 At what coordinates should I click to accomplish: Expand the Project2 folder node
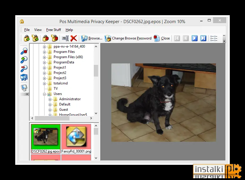pyautogui.click(x=44, y=73)
